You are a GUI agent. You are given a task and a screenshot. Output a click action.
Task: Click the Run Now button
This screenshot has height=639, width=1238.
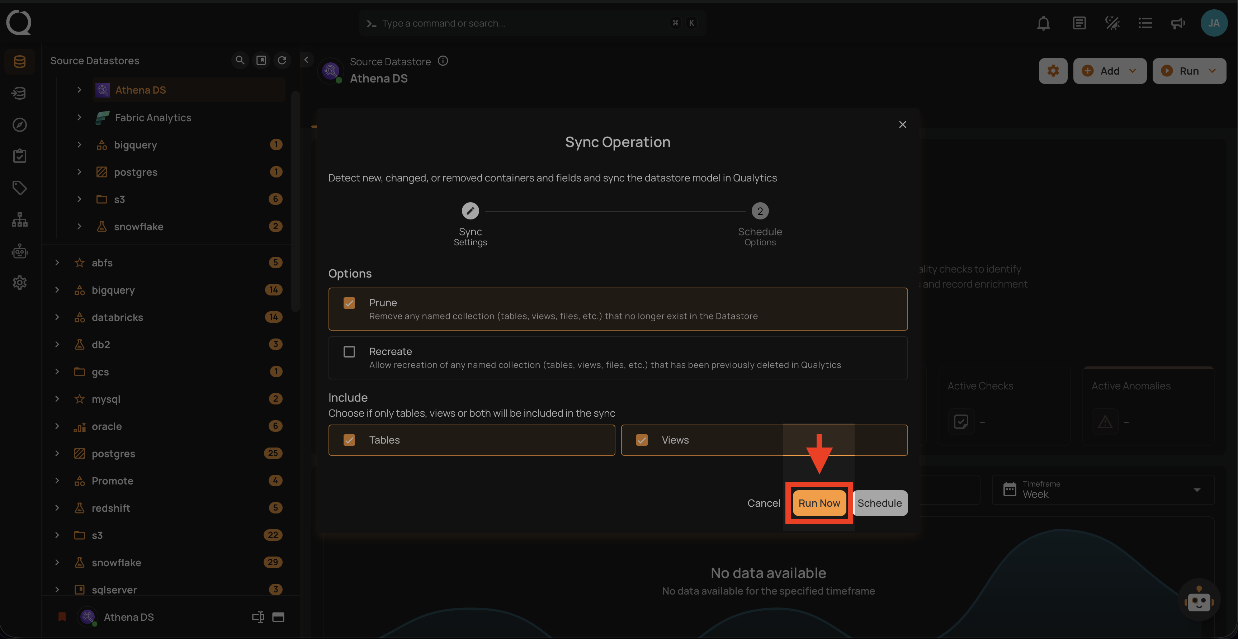[x=819, y=503]
